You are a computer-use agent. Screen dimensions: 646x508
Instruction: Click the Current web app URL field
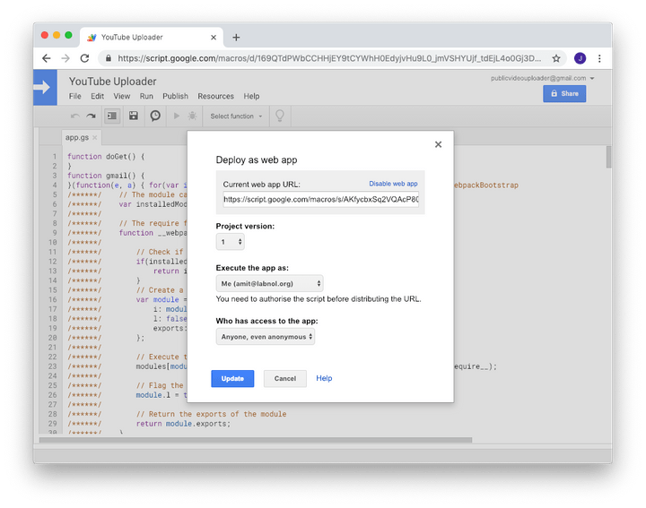coord(321,199)
